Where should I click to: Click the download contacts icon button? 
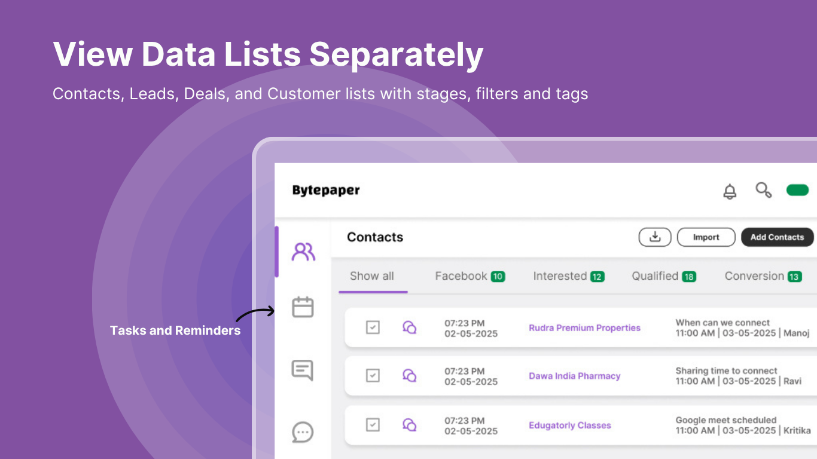[x=655, y=237]
